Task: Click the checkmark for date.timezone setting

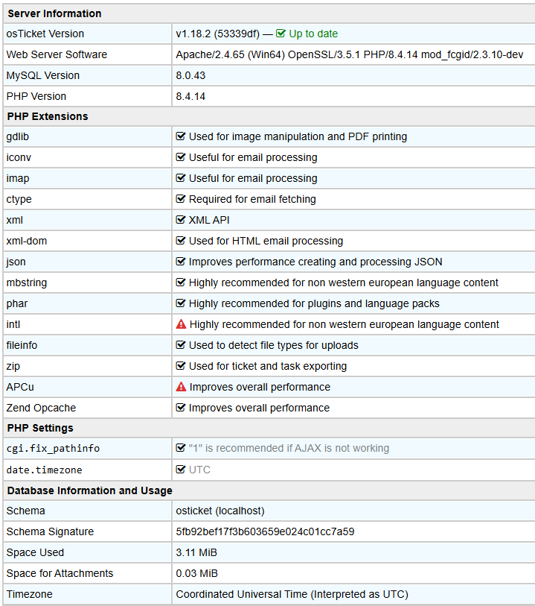Action: coord(181,470)
